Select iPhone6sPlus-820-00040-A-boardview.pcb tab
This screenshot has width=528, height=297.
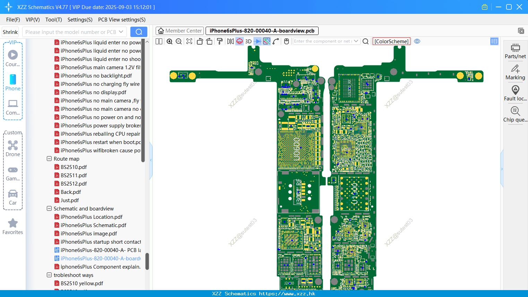pyautogui.click(x=262, y=31)
